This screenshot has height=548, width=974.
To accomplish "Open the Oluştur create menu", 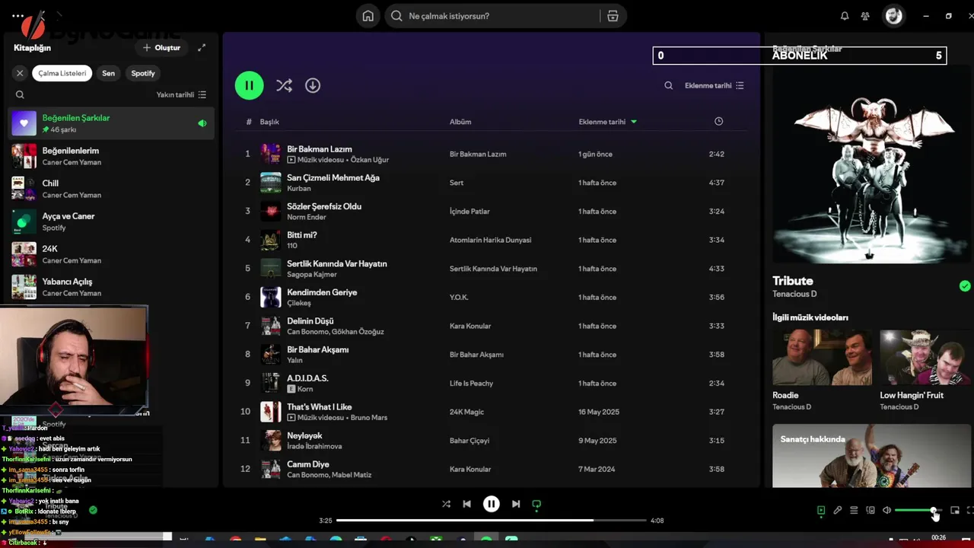I will click(162, 47).
